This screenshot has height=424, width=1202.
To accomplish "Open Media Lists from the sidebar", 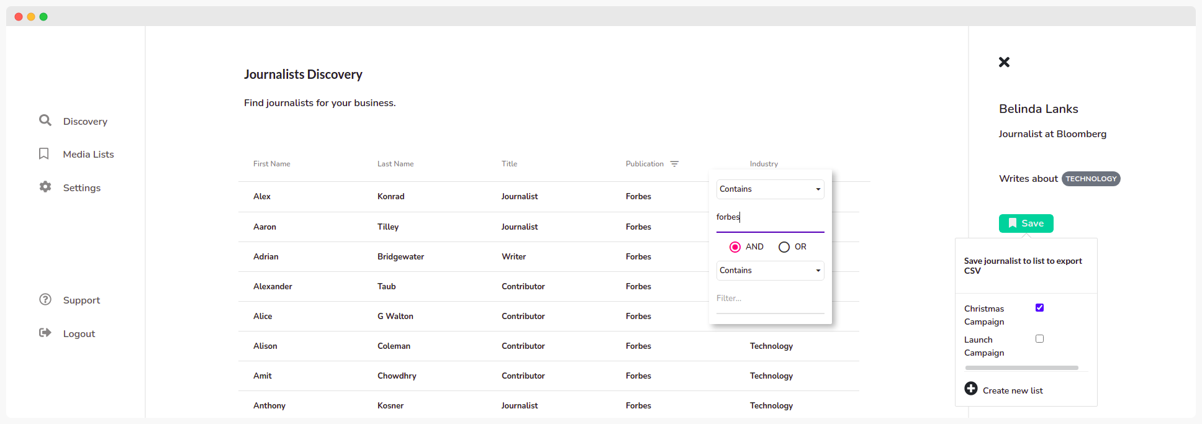I will (x=88, y=155).
